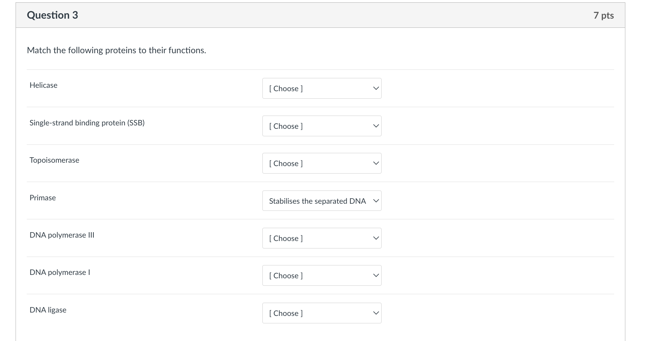Open the DNA polymerase I dropdown

click(x=321, y=276)
